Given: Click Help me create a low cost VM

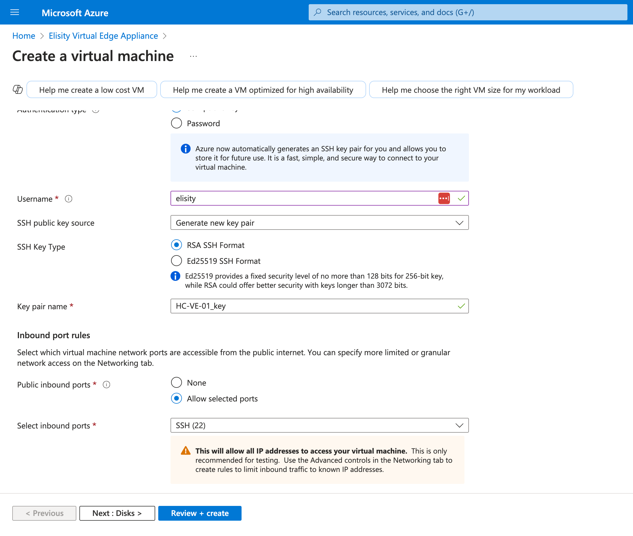Looking at the screenshot, I should click(91, 90).
